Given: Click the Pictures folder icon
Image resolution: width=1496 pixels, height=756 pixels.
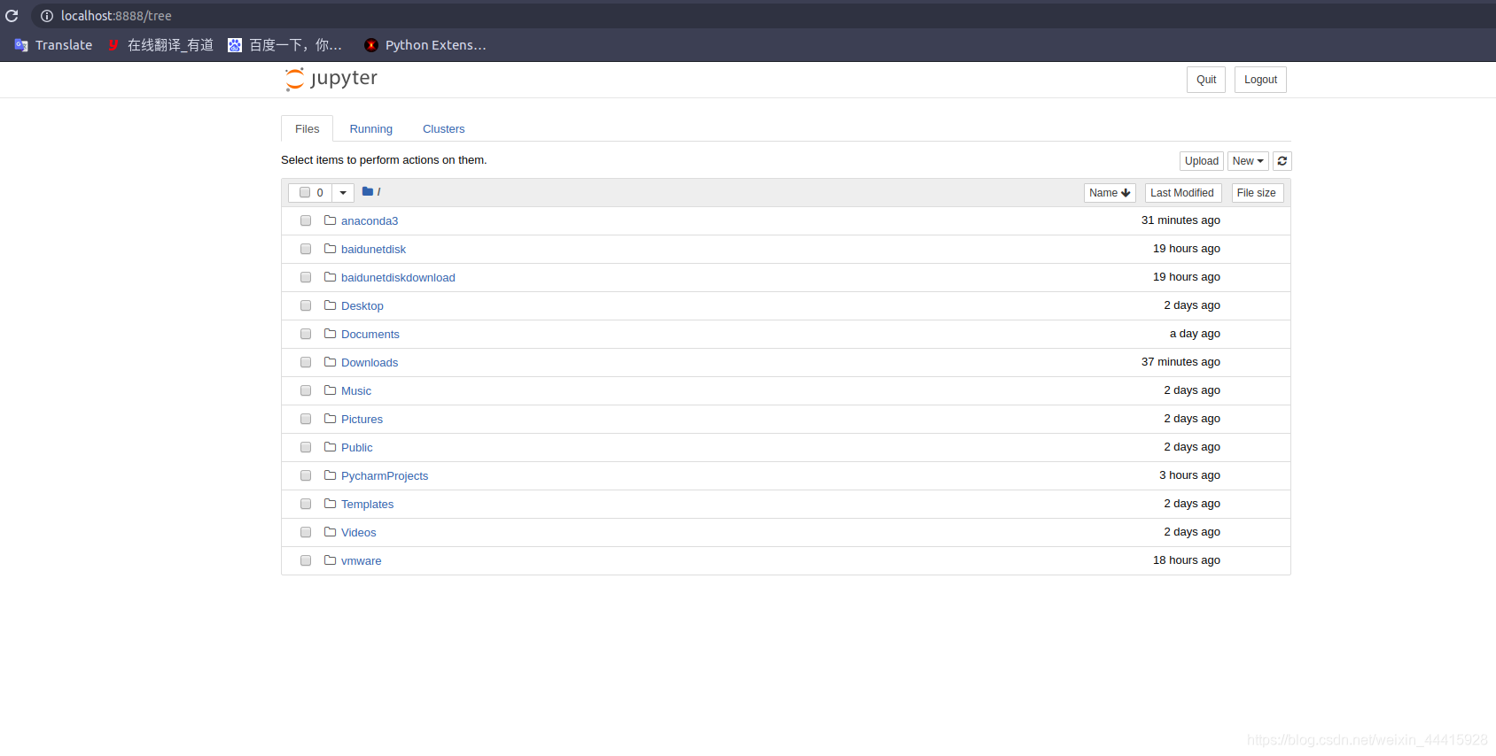Looking at the screenshot, I should click(x=330, y=419).
